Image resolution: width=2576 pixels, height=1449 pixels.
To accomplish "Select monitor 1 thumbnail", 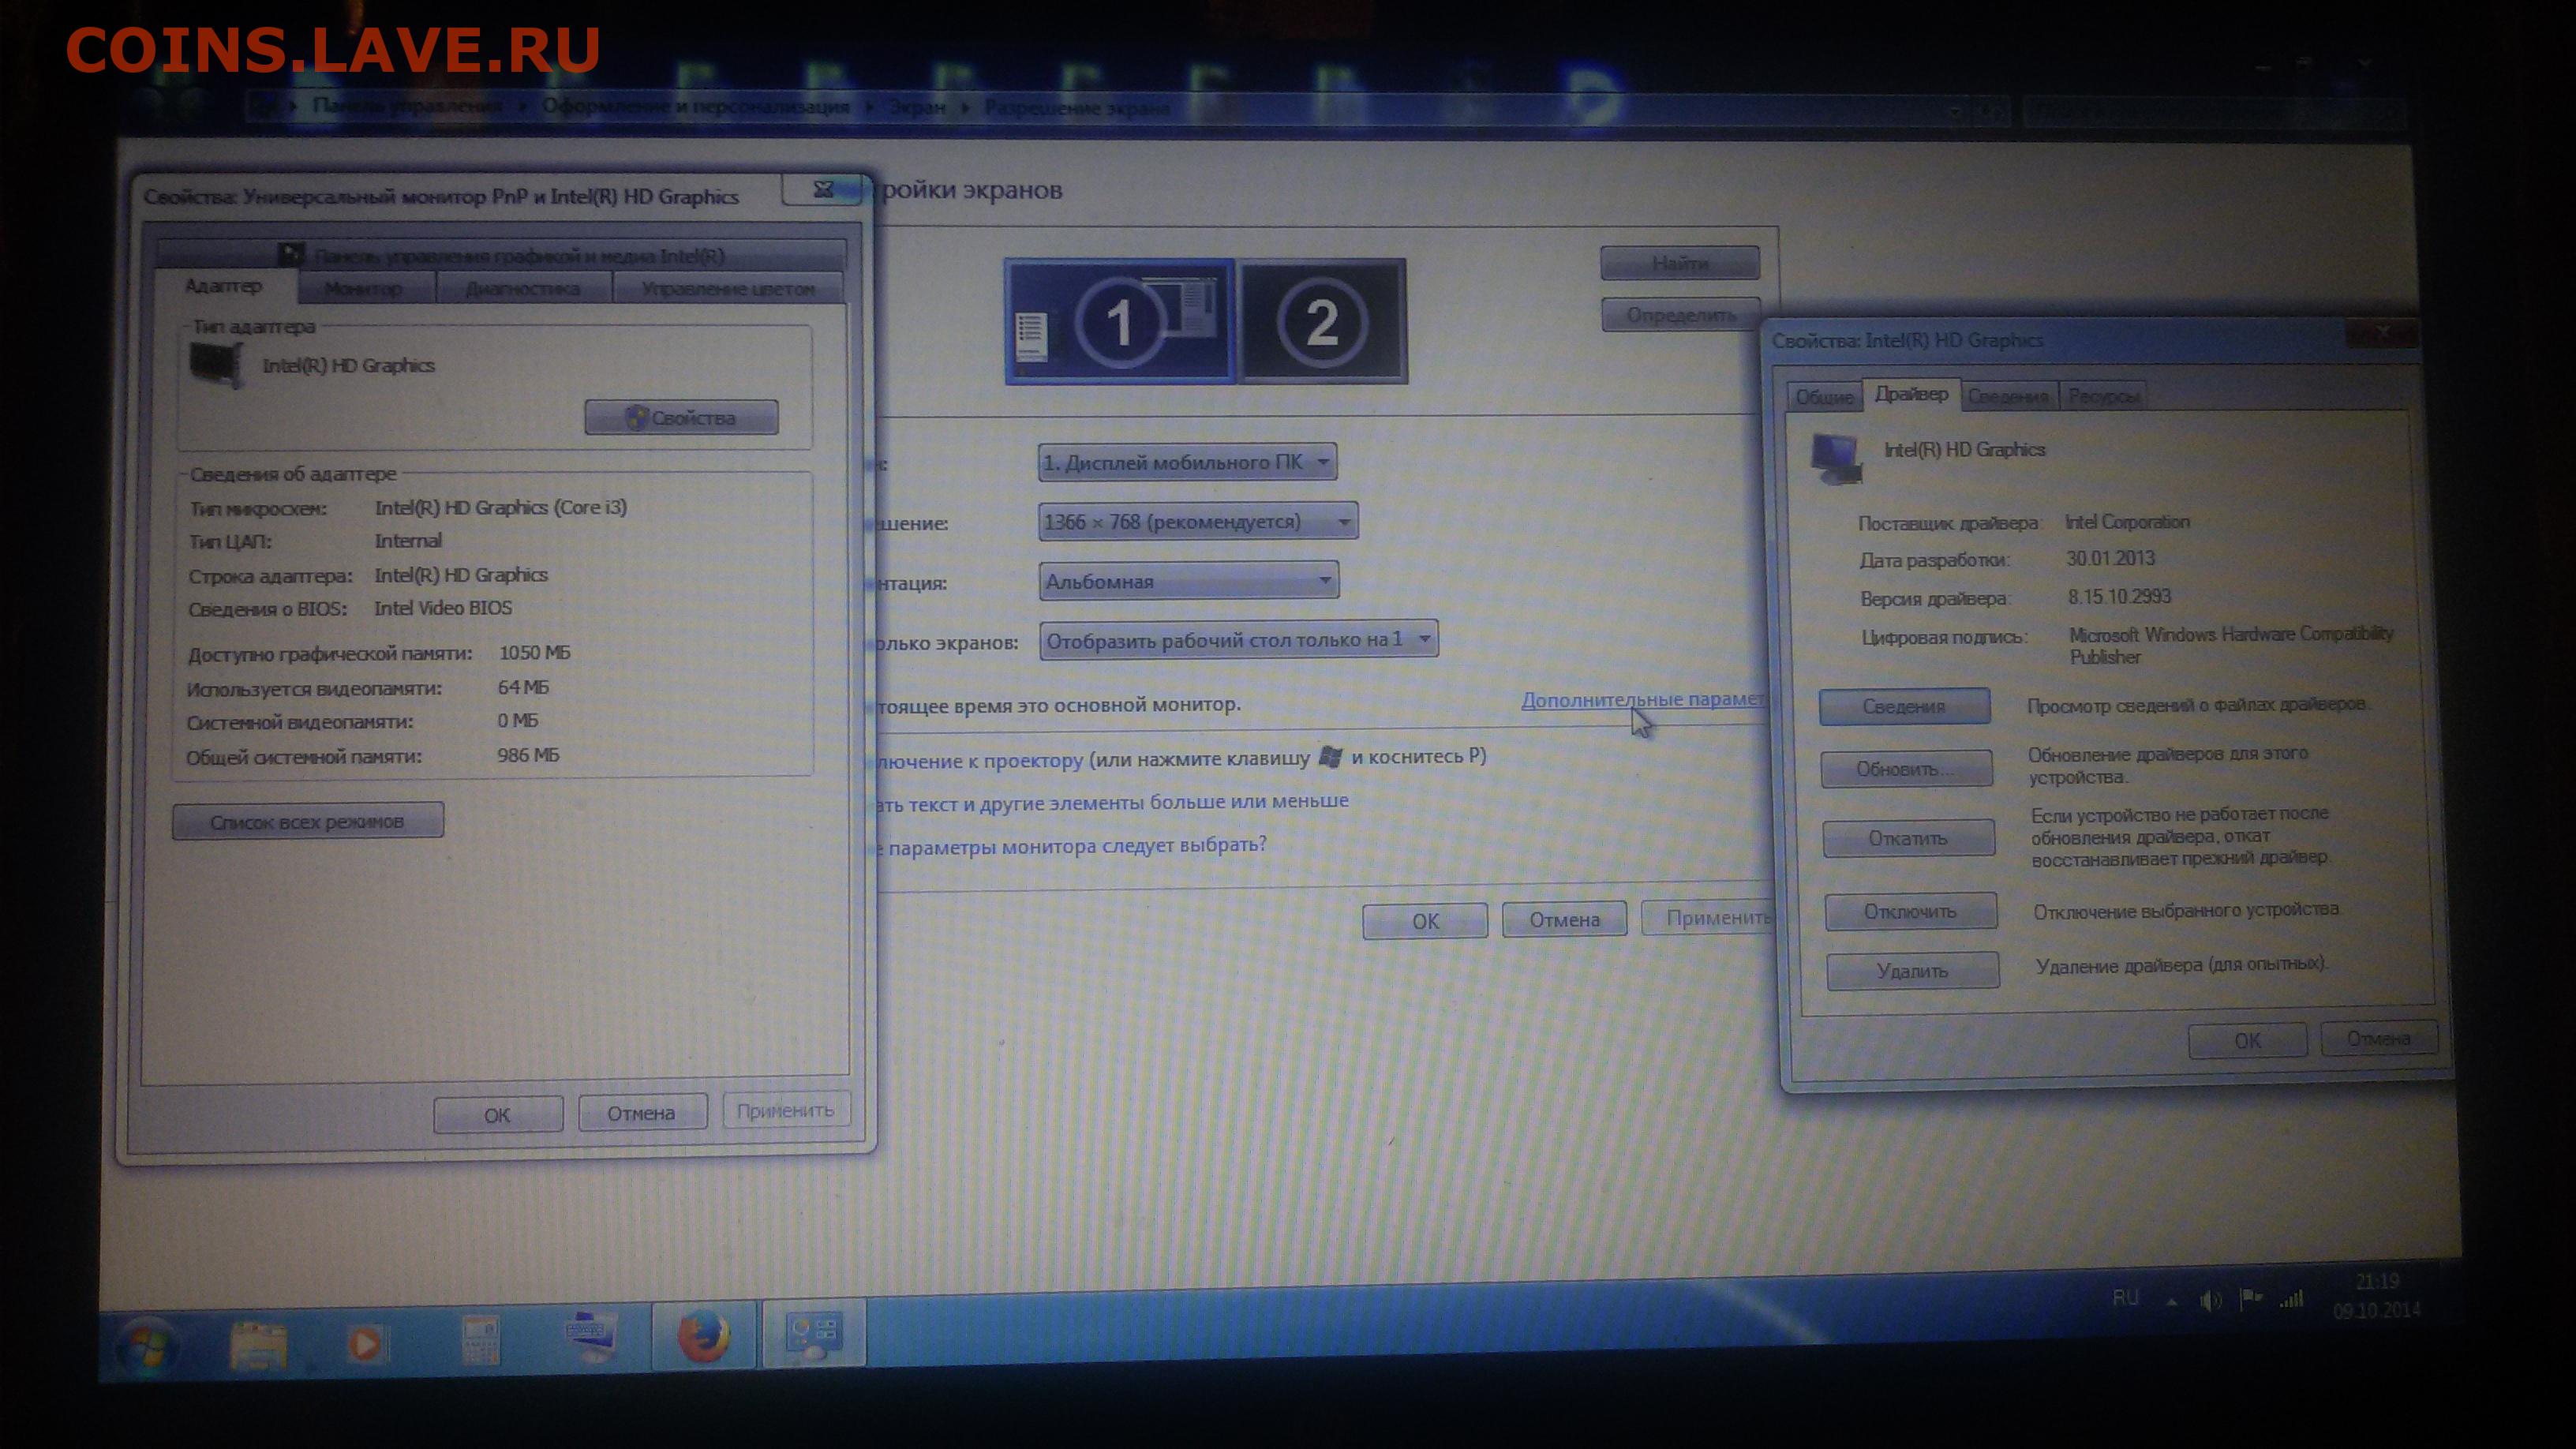I will tap(1120, 321).
